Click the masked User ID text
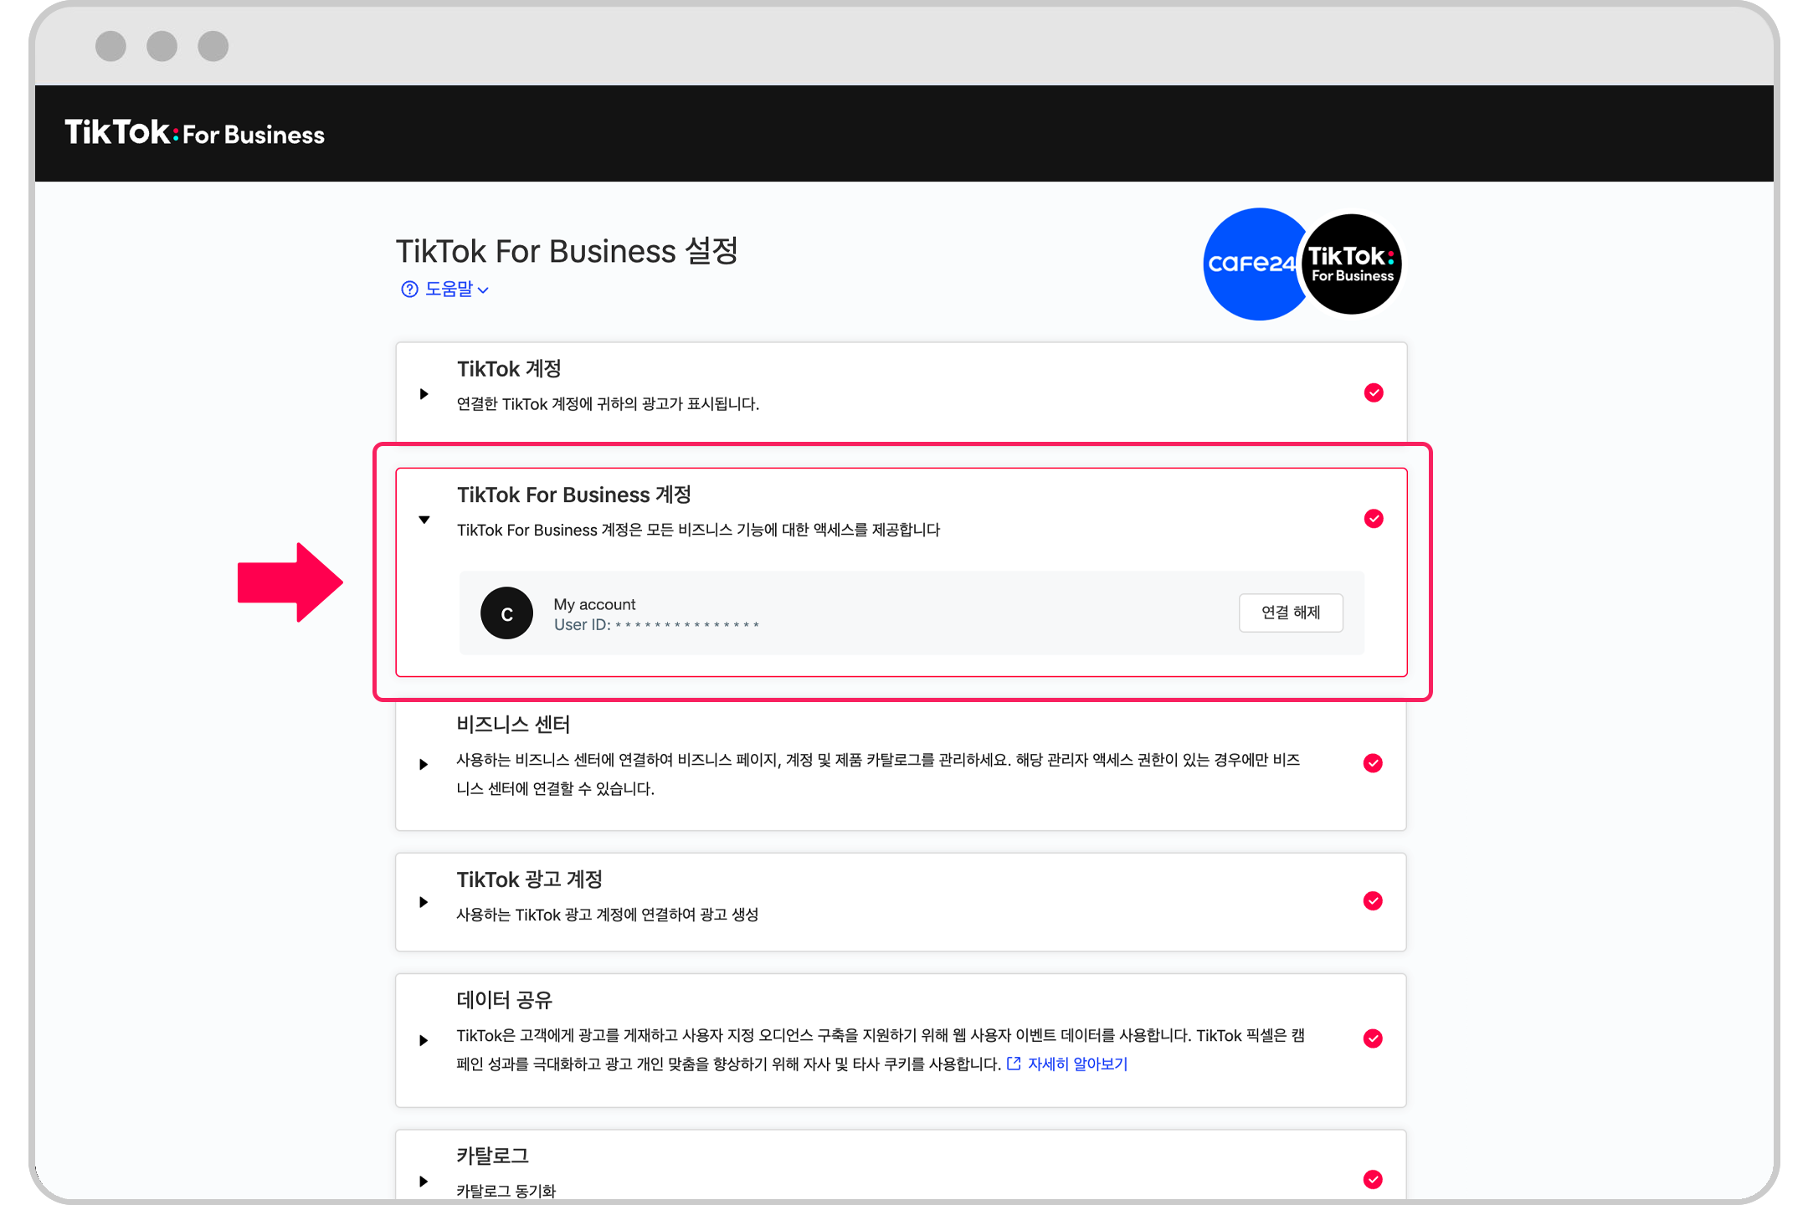Screen dimensions: 1808x1205 coord(656,625)
